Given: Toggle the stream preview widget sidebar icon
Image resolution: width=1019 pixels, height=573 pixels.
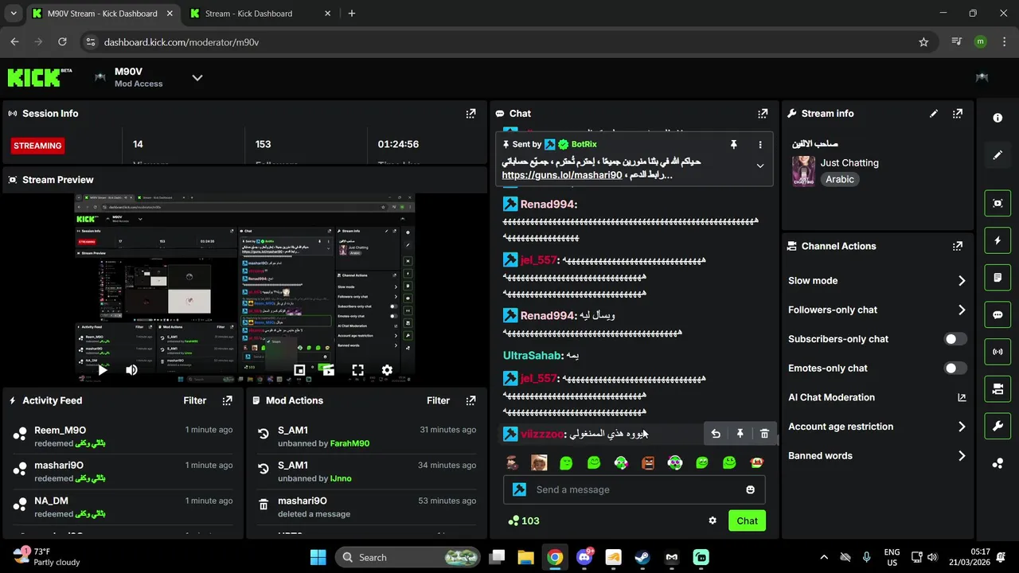Looking at the screenshot, I should point(998,203).
